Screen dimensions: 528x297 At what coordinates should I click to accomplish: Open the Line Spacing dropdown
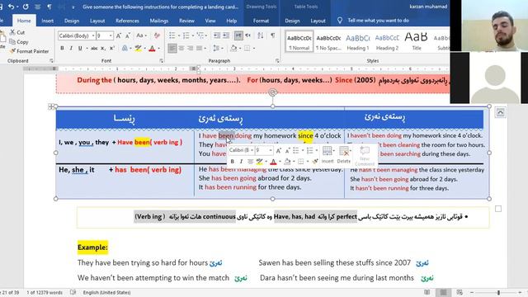(x=218, y=49)
